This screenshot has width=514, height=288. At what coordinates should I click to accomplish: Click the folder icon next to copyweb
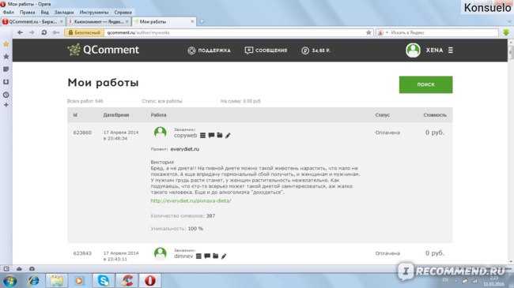pyautogui.click(x=220, y=135)
